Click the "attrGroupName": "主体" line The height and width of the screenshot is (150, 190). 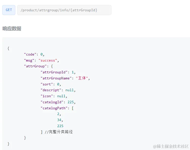(x=65, y=78)
